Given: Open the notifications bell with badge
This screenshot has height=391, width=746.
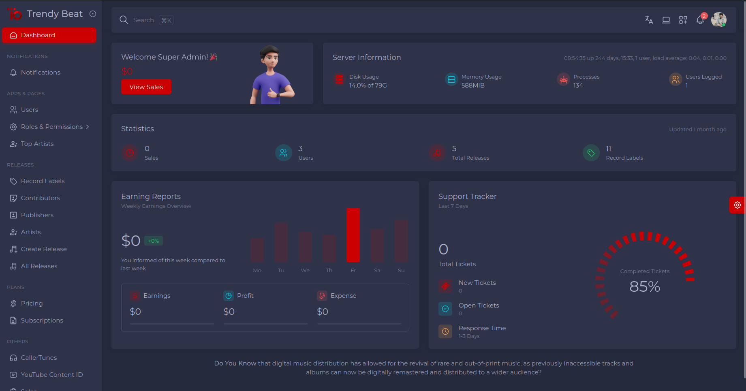Looking at the screenshot, I should click(700, 20).
